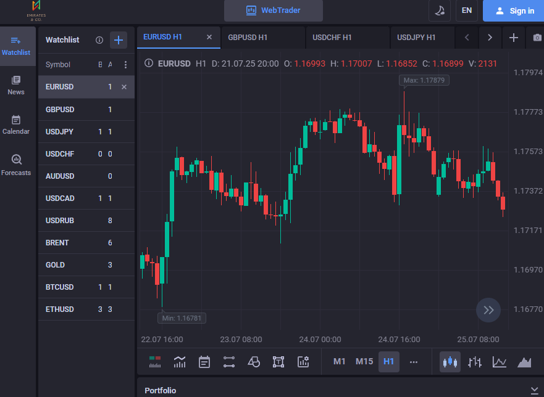Open the indicators tool
The image size is (544, 397).
tap(180, 362)
